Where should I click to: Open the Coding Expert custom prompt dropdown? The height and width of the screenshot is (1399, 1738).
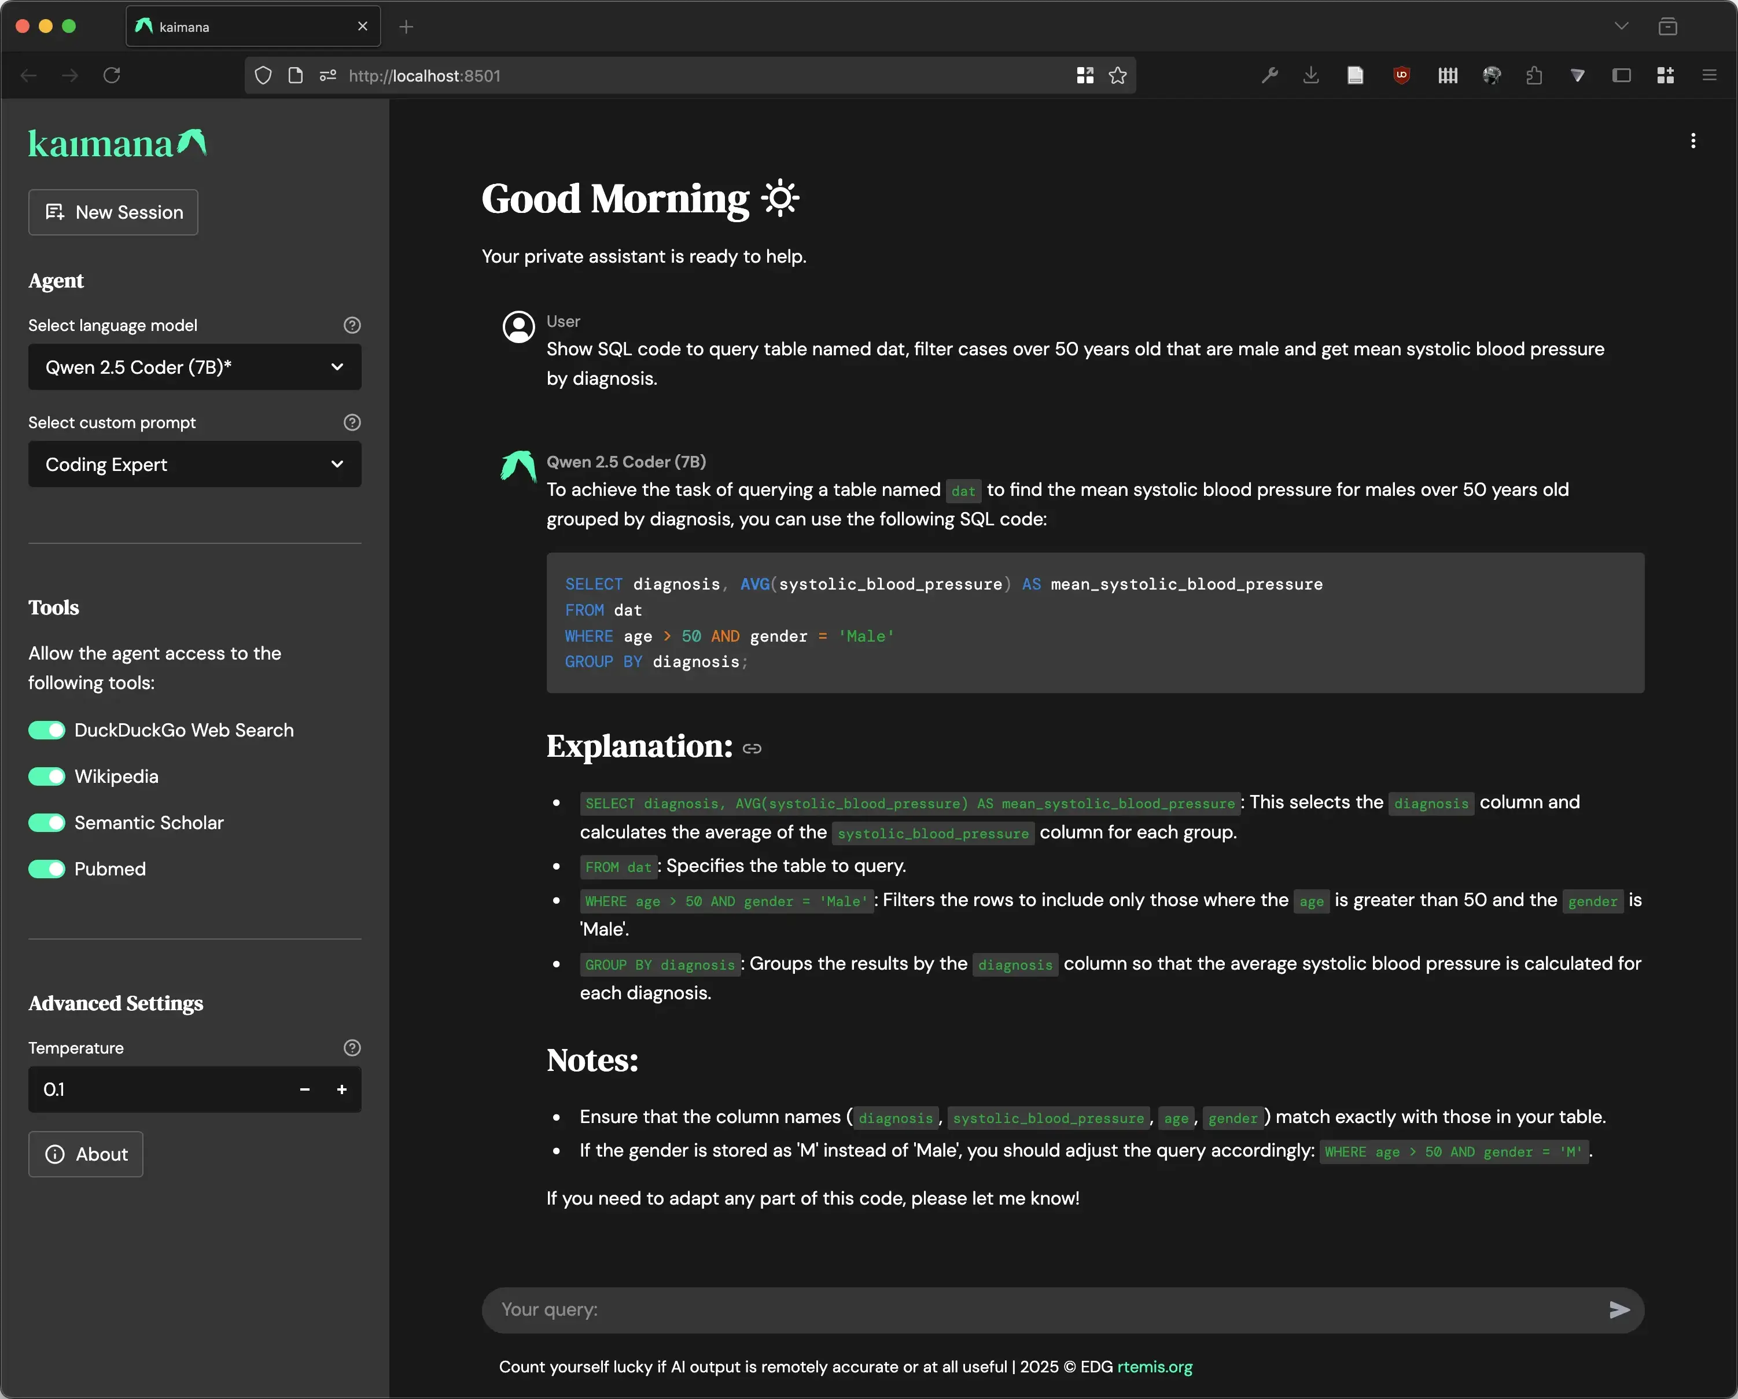(x=194, y=465)
